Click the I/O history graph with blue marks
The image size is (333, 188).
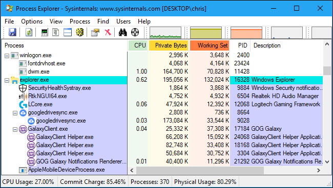[287, 33]
